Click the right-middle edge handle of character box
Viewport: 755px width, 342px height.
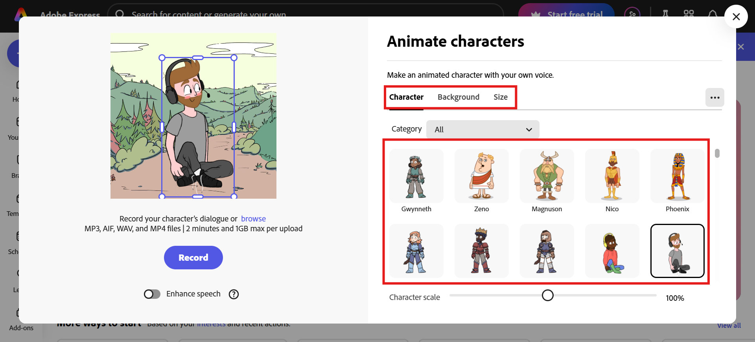pyautogui.click(x=234, y=127)
